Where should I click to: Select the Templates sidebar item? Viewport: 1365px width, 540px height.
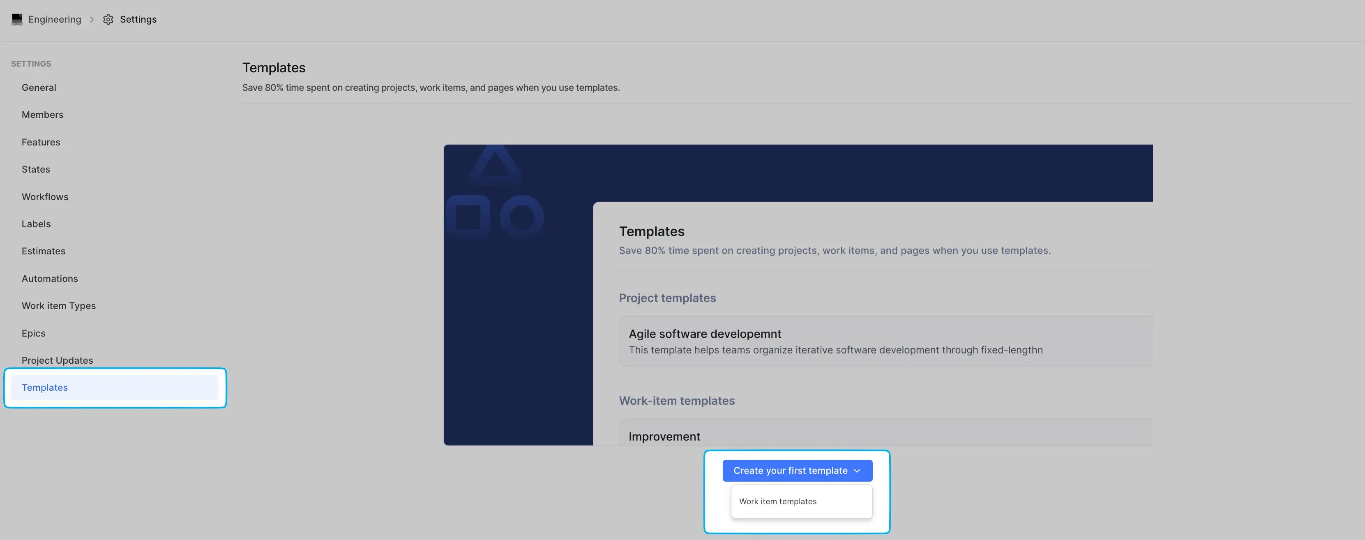click(x=44, y=388)
